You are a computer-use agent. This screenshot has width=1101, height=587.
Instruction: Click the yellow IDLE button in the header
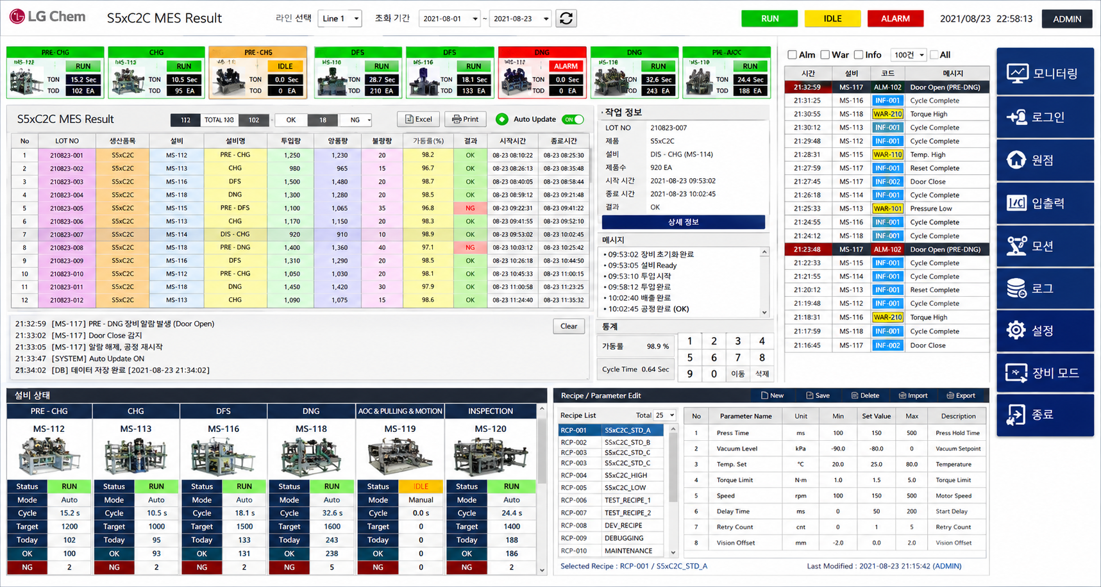coord(832,19)
